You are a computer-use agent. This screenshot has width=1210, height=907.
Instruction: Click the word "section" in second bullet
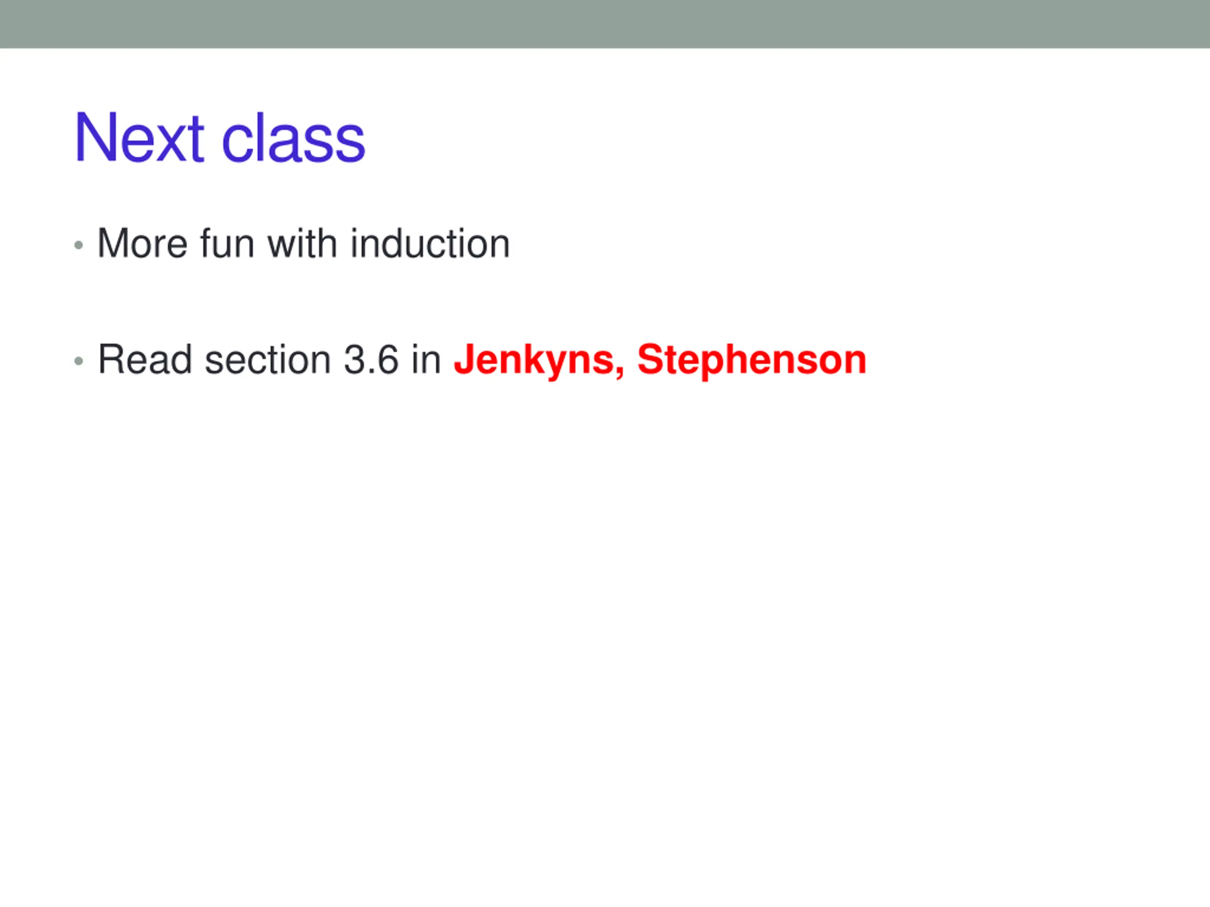[268, 360]
